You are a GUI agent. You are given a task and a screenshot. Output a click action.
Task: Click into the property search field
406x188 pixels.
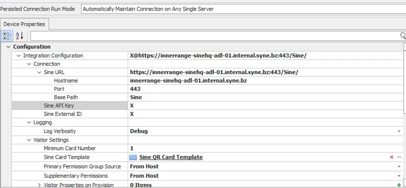tap(215, 36)
